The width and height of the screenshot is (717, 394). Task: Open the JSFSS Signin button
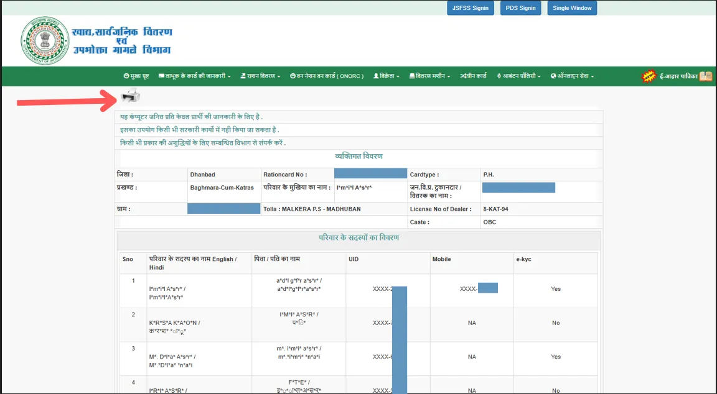pos(471,7)
